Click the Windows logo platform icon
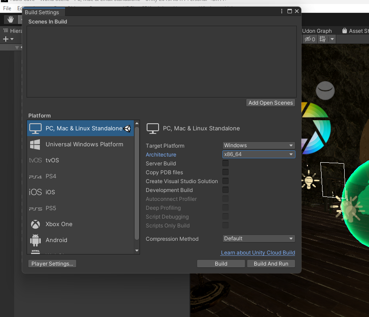369x317 pixels. (x=35, y=145)
